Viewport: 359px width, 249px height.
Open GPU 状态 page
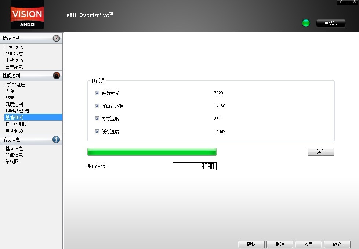(14, 54)
